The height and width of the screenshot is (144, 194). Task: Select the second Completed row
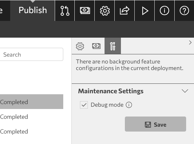tap(31, 117)
